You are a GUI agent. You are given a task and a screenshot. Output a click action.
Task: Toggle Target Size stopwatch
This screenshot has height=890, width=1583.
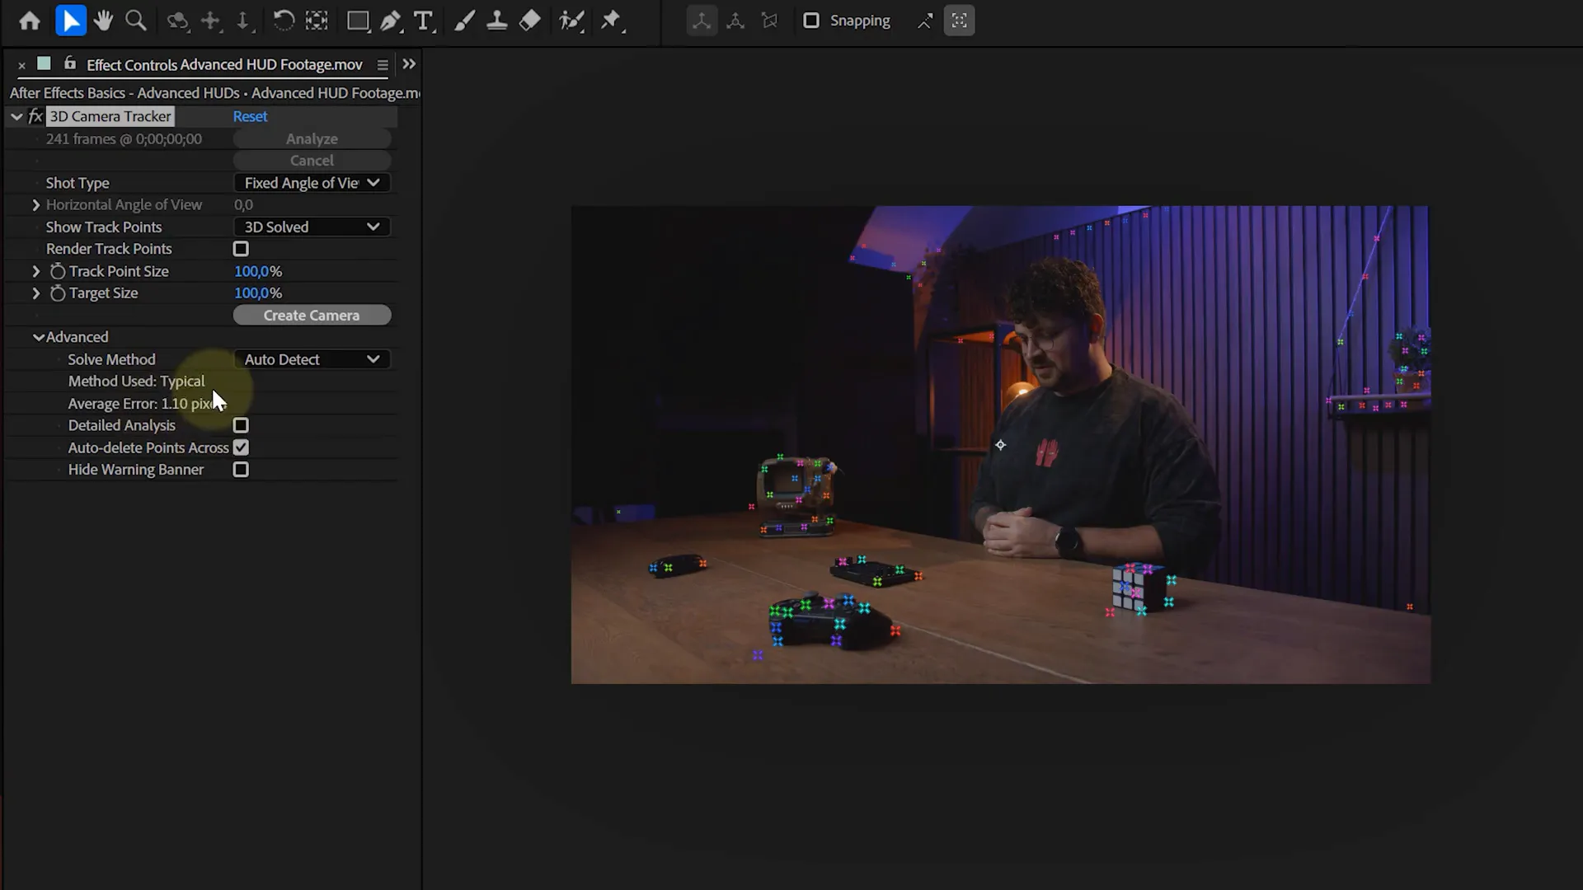[x=58, y=293]
